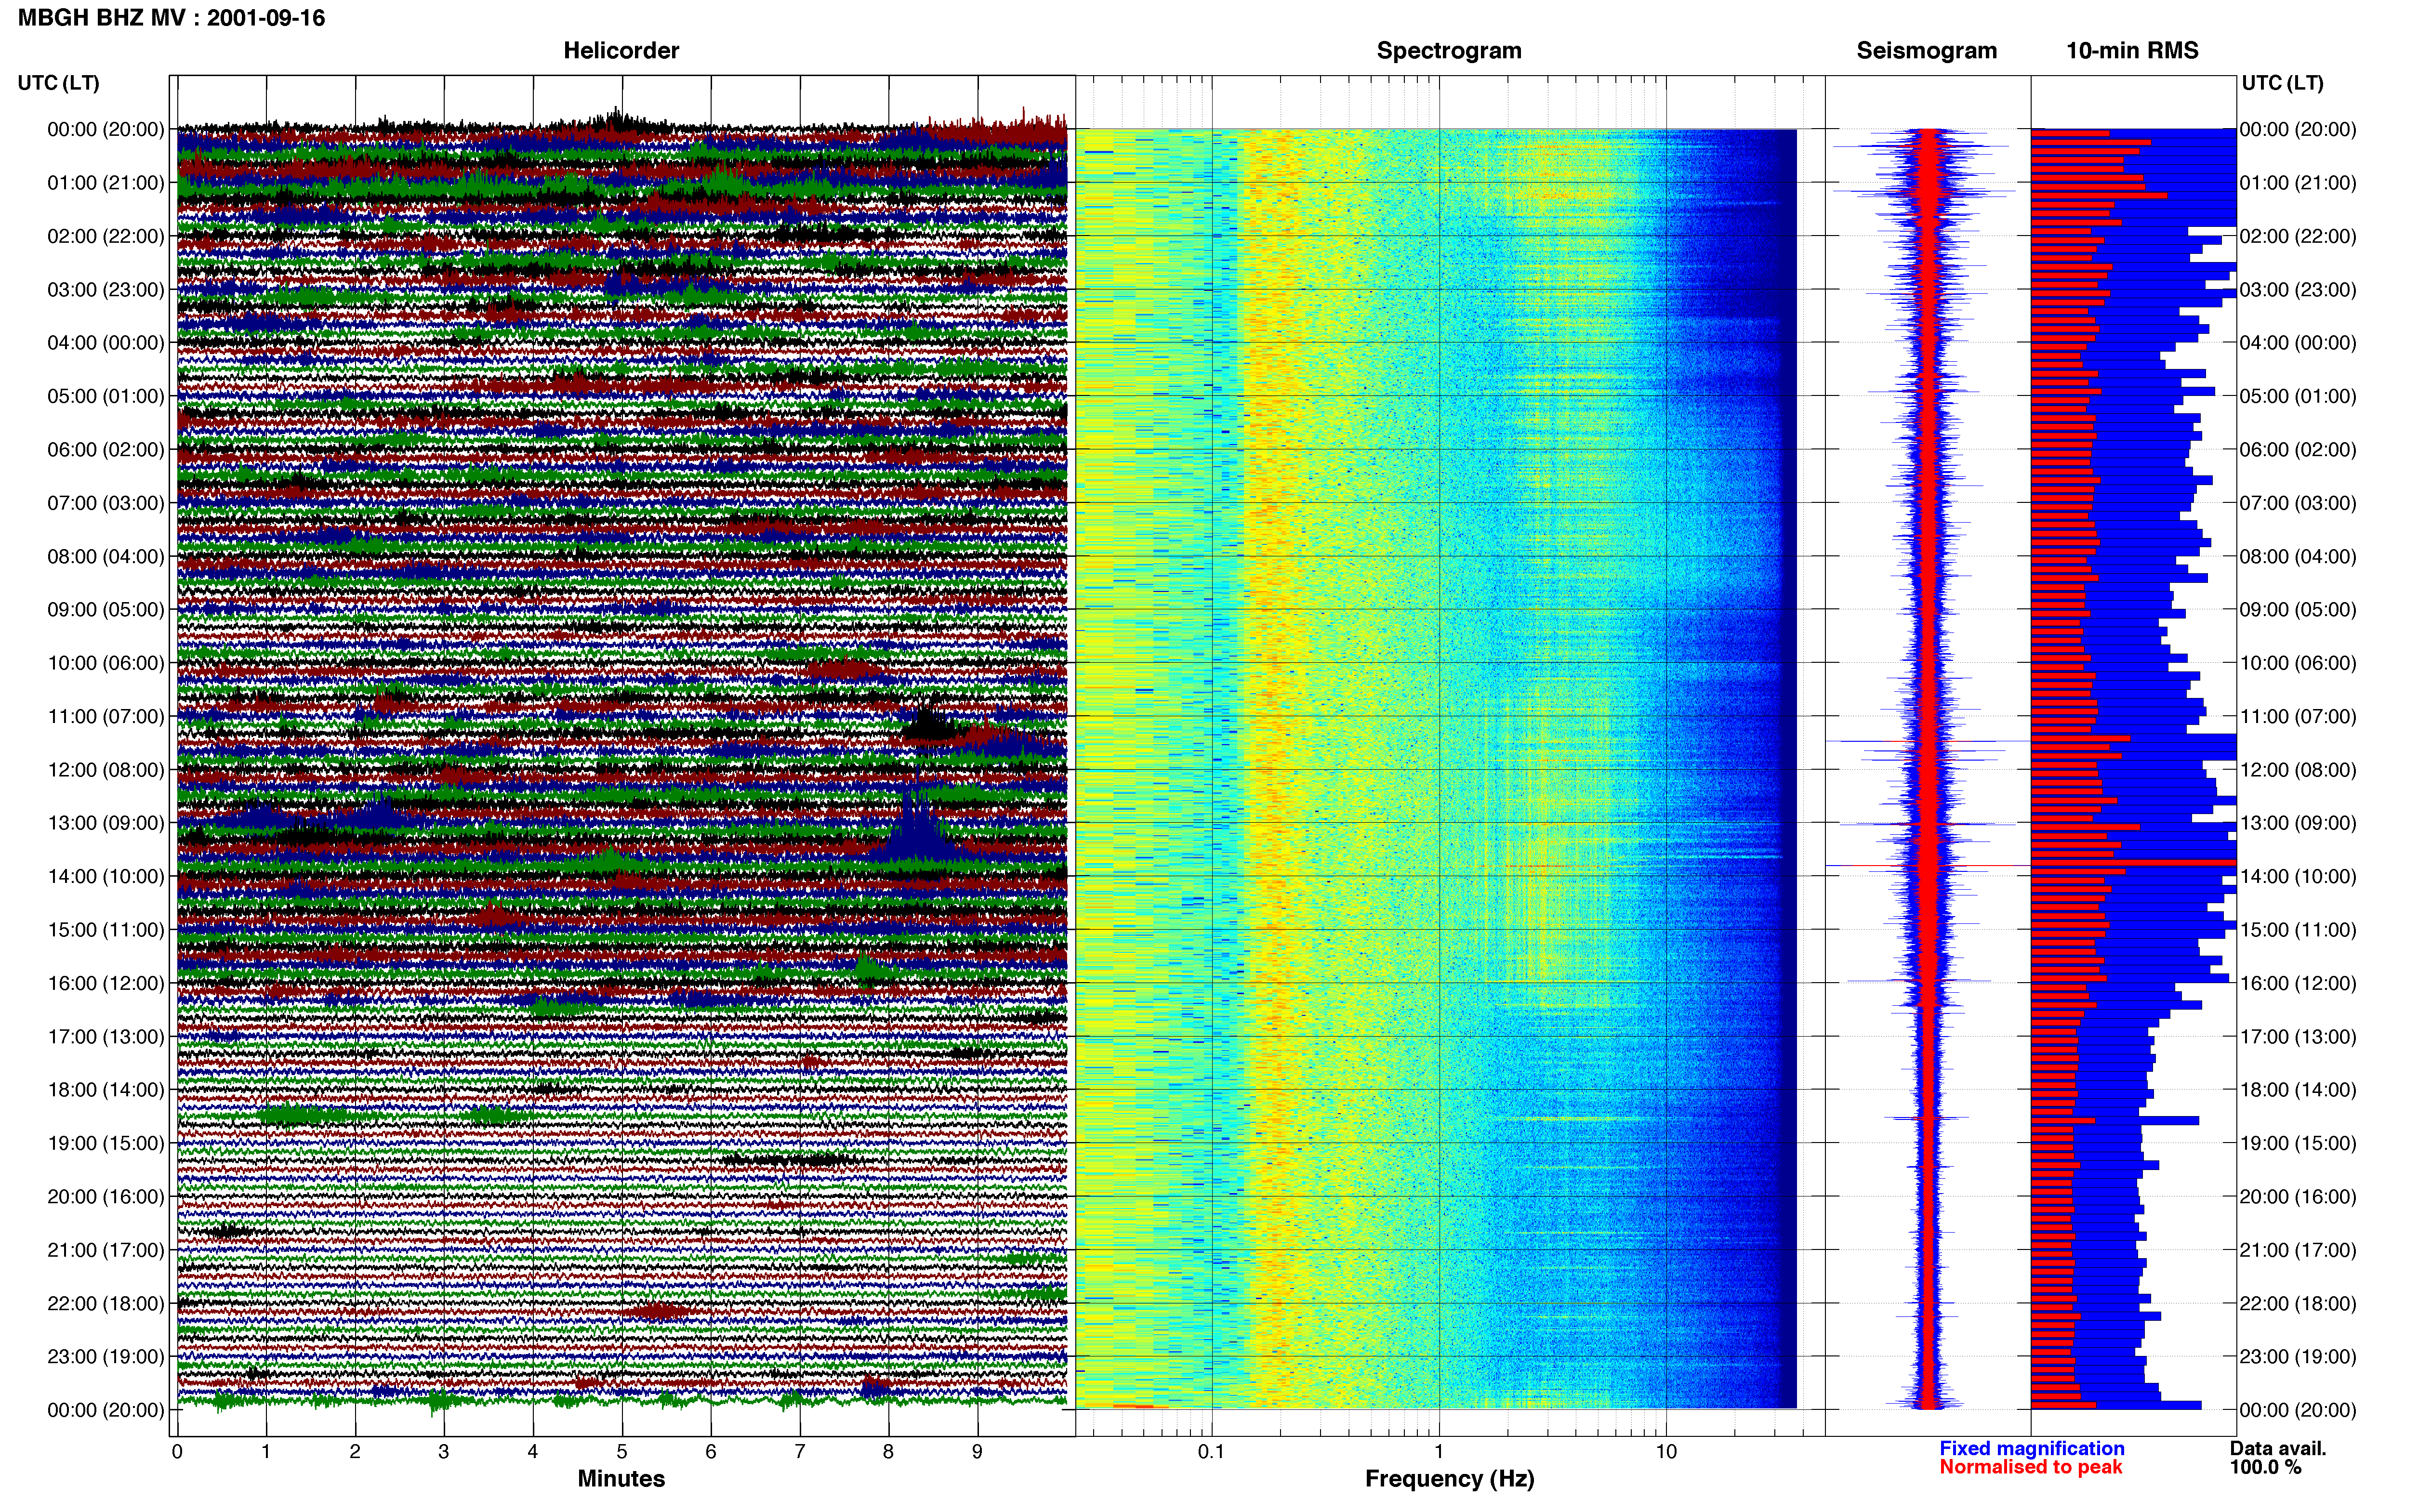Click left time label '06:00 (02:00)'
The height and width of the screenshot is (1512, 2418).
pyautogui.click(x=105, y=450)
